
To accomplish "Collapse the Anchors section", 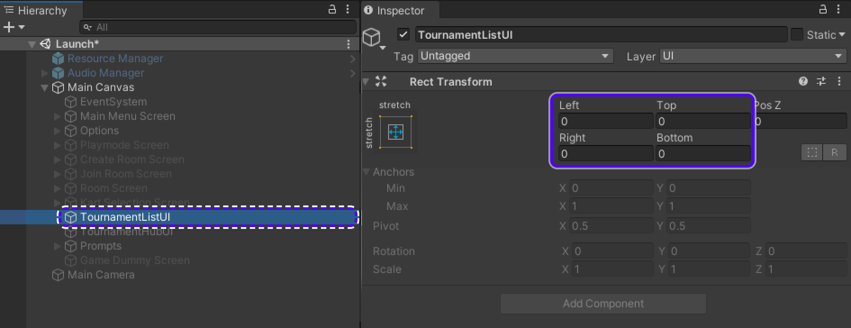I will pyautogui.click(x=367, y=172).
